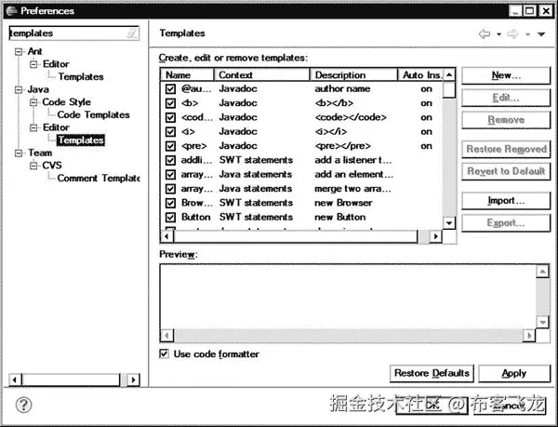
Task: Click the Restore Removed button
Action: pyautogui.click(x=506, y=149)
